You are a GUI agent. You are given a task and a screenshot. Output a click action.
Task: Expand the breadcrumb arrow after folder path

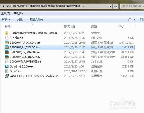[83, 6]
